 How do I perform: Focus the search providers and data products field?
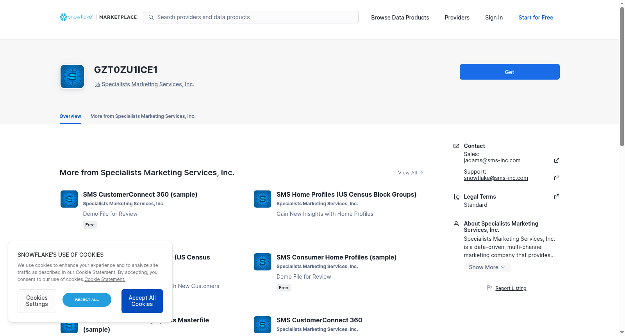pos(251,17)
